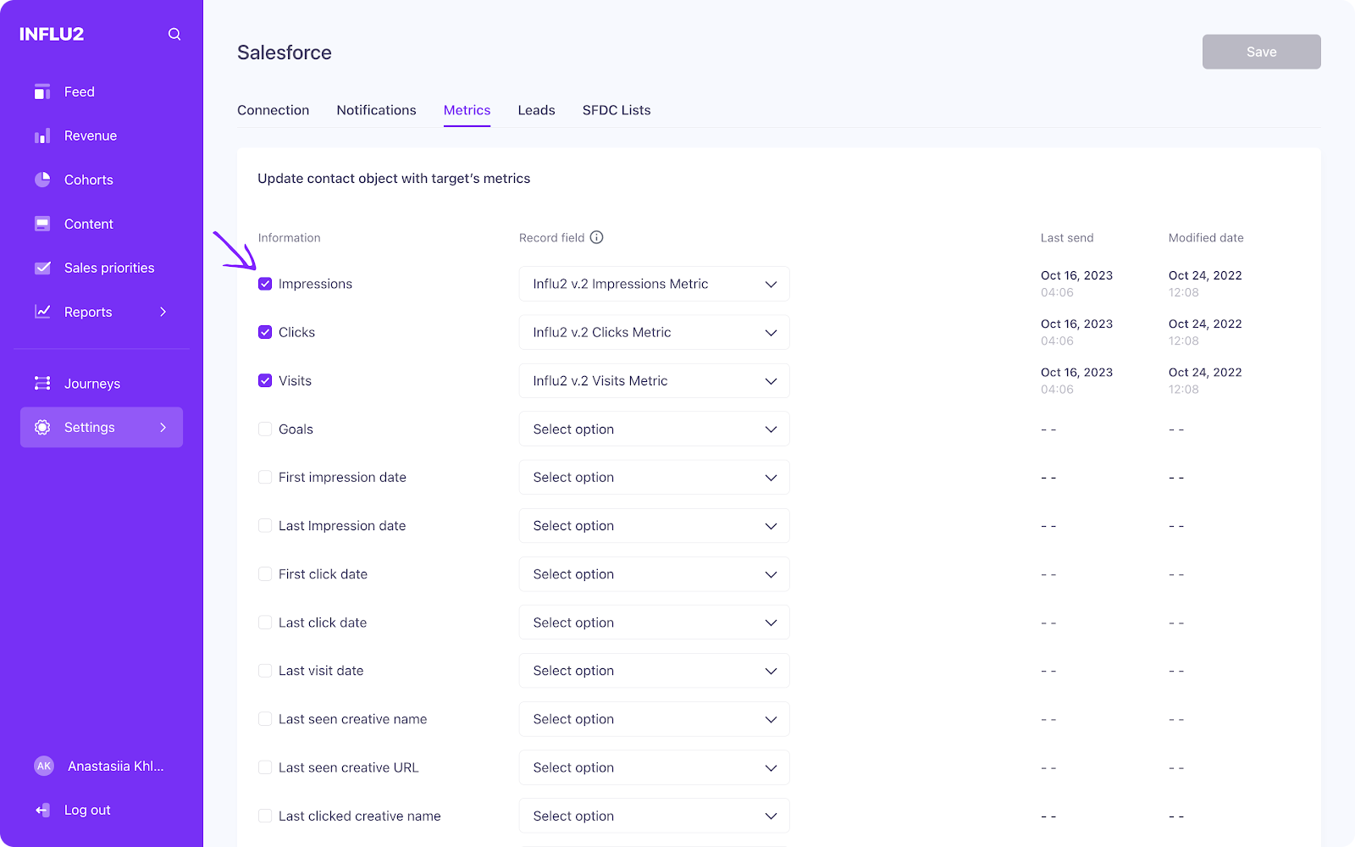Screen dimensions: 1355x847
Task: Click the Content icon in sidebar
Action: (42, 224)
